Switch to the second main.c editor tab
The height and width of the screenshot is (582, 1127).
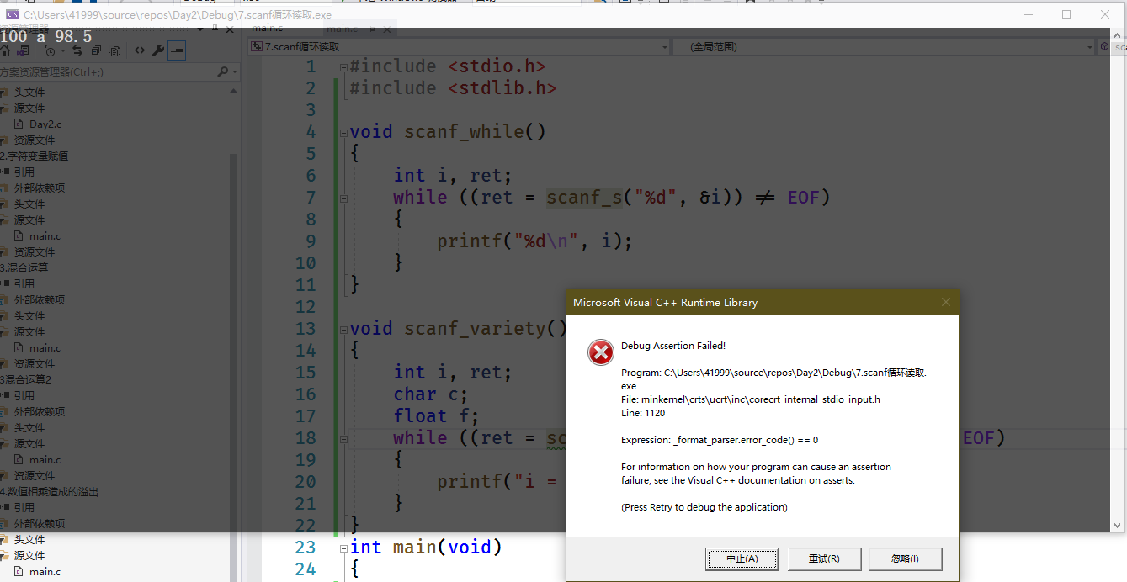[341, 29]
